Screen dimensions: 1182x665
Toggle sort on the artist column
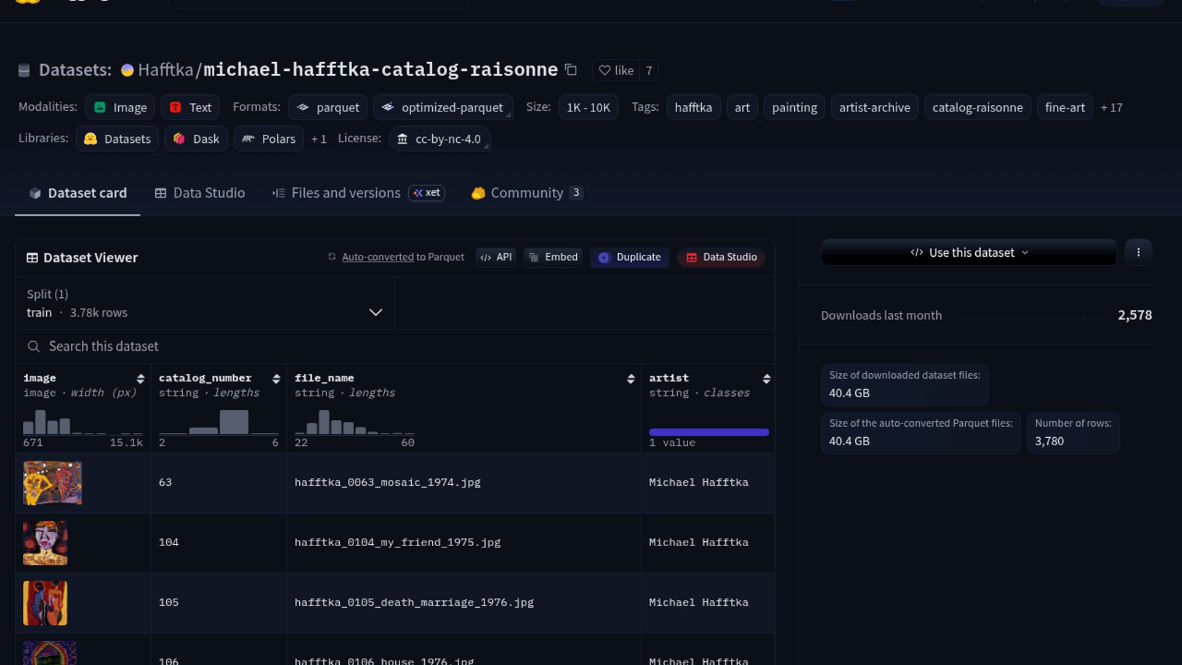pos(766,379)
